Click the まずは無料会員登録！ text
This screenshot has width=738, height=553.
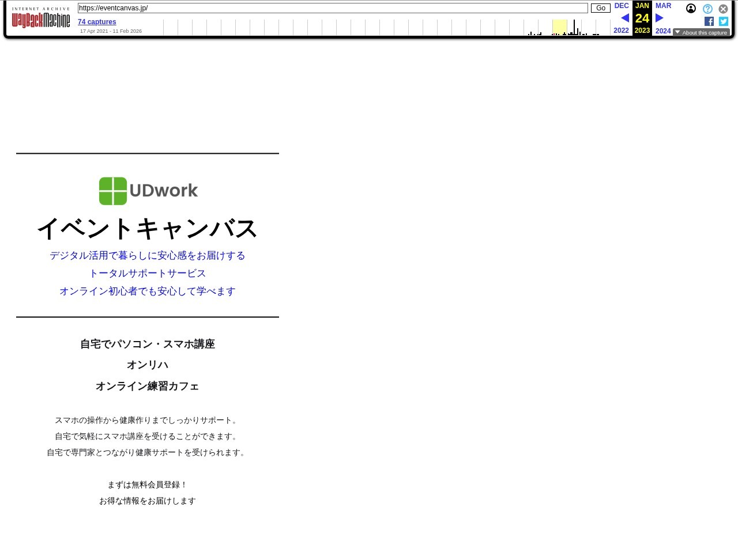[148, 485]
